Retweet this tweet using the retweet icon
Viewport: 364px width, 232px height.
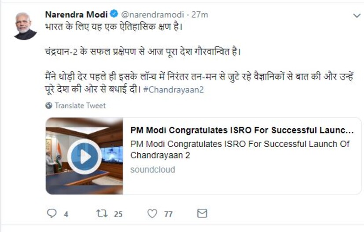101,214
